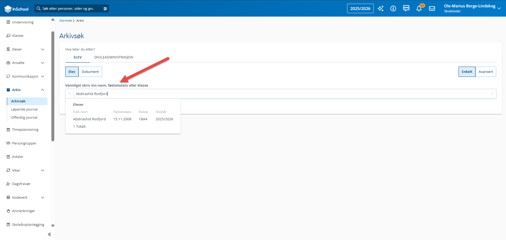Focus the global search field in header
This screenshot has width=506, height=240.
coord(71,8)
